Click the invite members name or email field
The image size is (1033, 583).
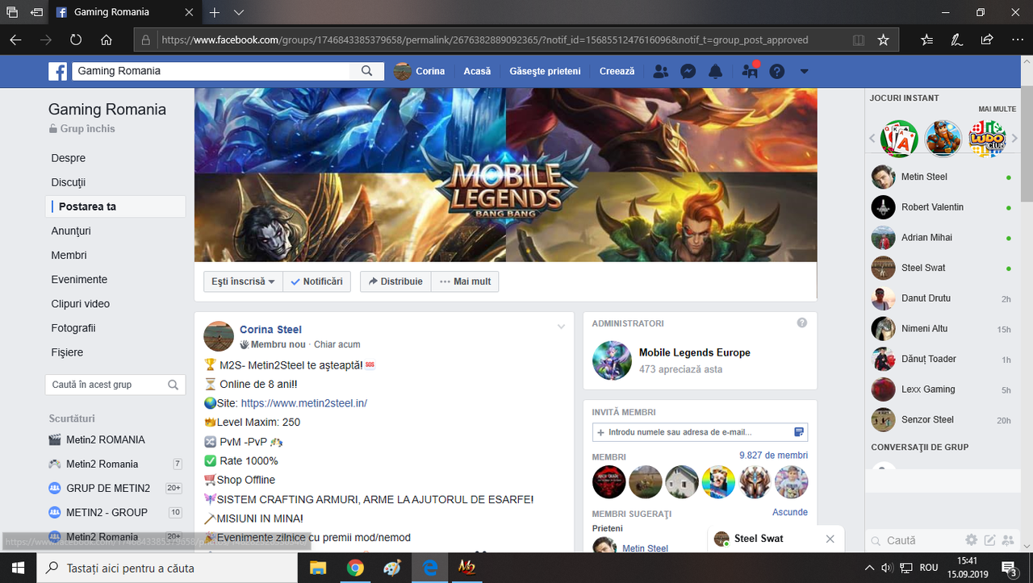click(700, 432)
